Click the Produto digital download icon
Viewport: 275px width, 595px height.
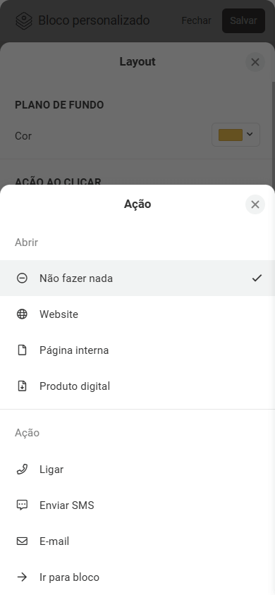(x=22, y=386)
